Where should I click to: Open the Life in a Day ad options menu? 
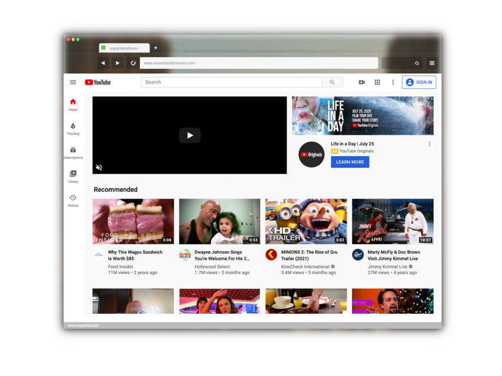[x=429, y=144]
